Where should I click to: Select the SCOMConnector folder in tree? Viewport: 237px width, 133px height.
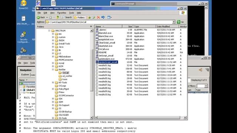click(66, 95)
